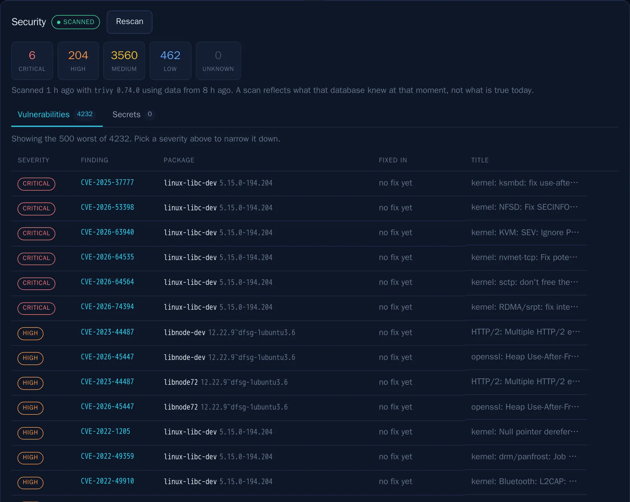Filter by the 204 High severity card

tap(78, 61)
